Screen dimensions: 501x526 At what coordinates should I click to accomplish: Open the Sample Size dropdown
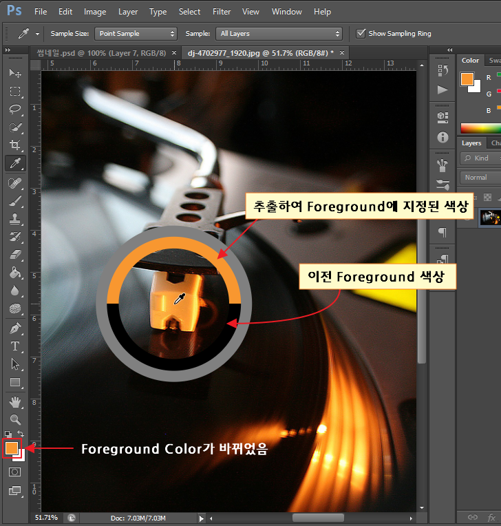tap(136, 34)
